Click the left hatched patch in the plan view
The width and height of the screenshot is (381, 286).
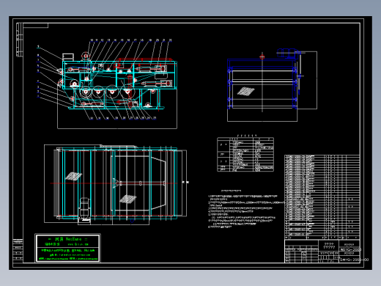click(x=73, y=176)
